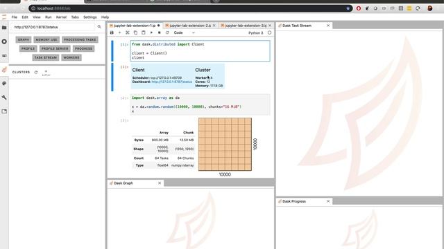Click the PROGRESS dashboard button
This screenshot has width=444, height=249.
pos(83,48)
